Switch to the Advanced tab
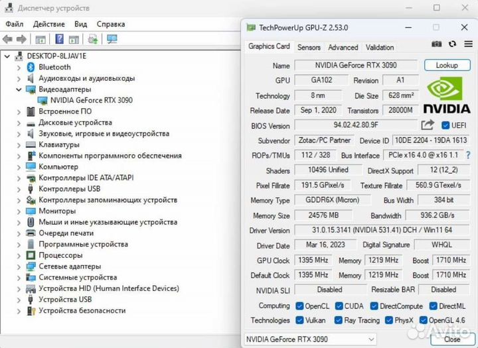This screenshot has width=478, height=348. click(343, 47)
